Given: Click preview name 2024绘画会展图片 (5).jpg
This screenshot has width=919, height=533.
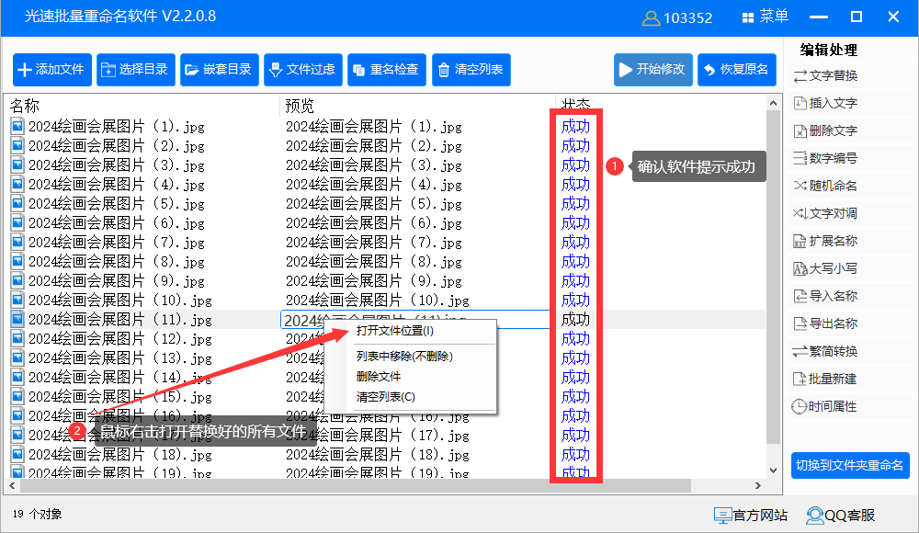Looking at the screenshot, I should [x=373, y=204].
